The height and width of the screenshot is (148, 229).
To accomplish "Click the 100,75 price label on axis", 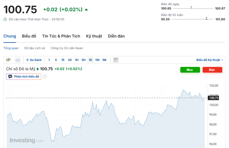I will tap(214, 98).
